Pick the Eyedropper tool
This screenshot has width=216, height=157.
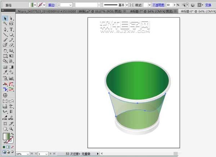coord(5,72)
